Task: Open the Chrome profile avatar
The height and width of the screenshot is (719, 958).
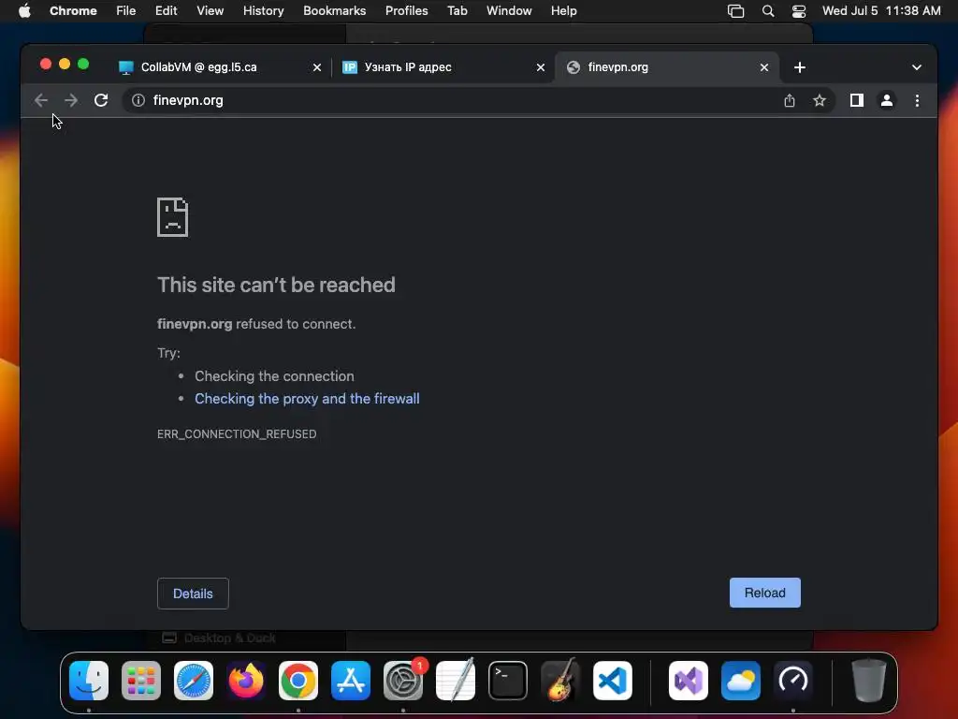Action: 887,100
